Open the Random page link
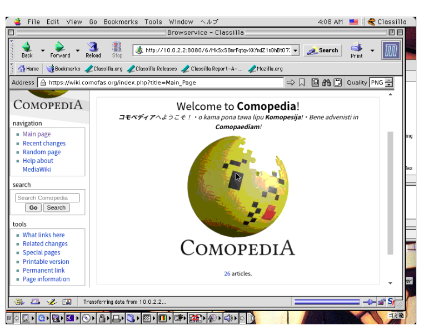The height and width of the screenshot is (331, 424). (42, 152)
